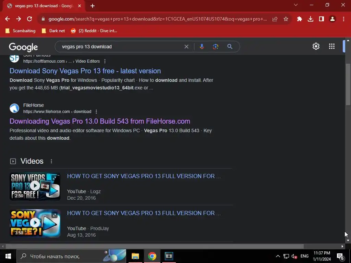Bookmark this page with the star icon
The height and width of the screenshot is (263, 351).
[x=286, y=19]
